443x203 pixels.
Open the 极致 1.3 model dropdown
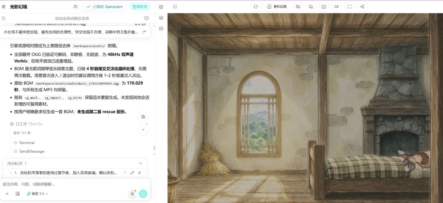tap(37, 194)
